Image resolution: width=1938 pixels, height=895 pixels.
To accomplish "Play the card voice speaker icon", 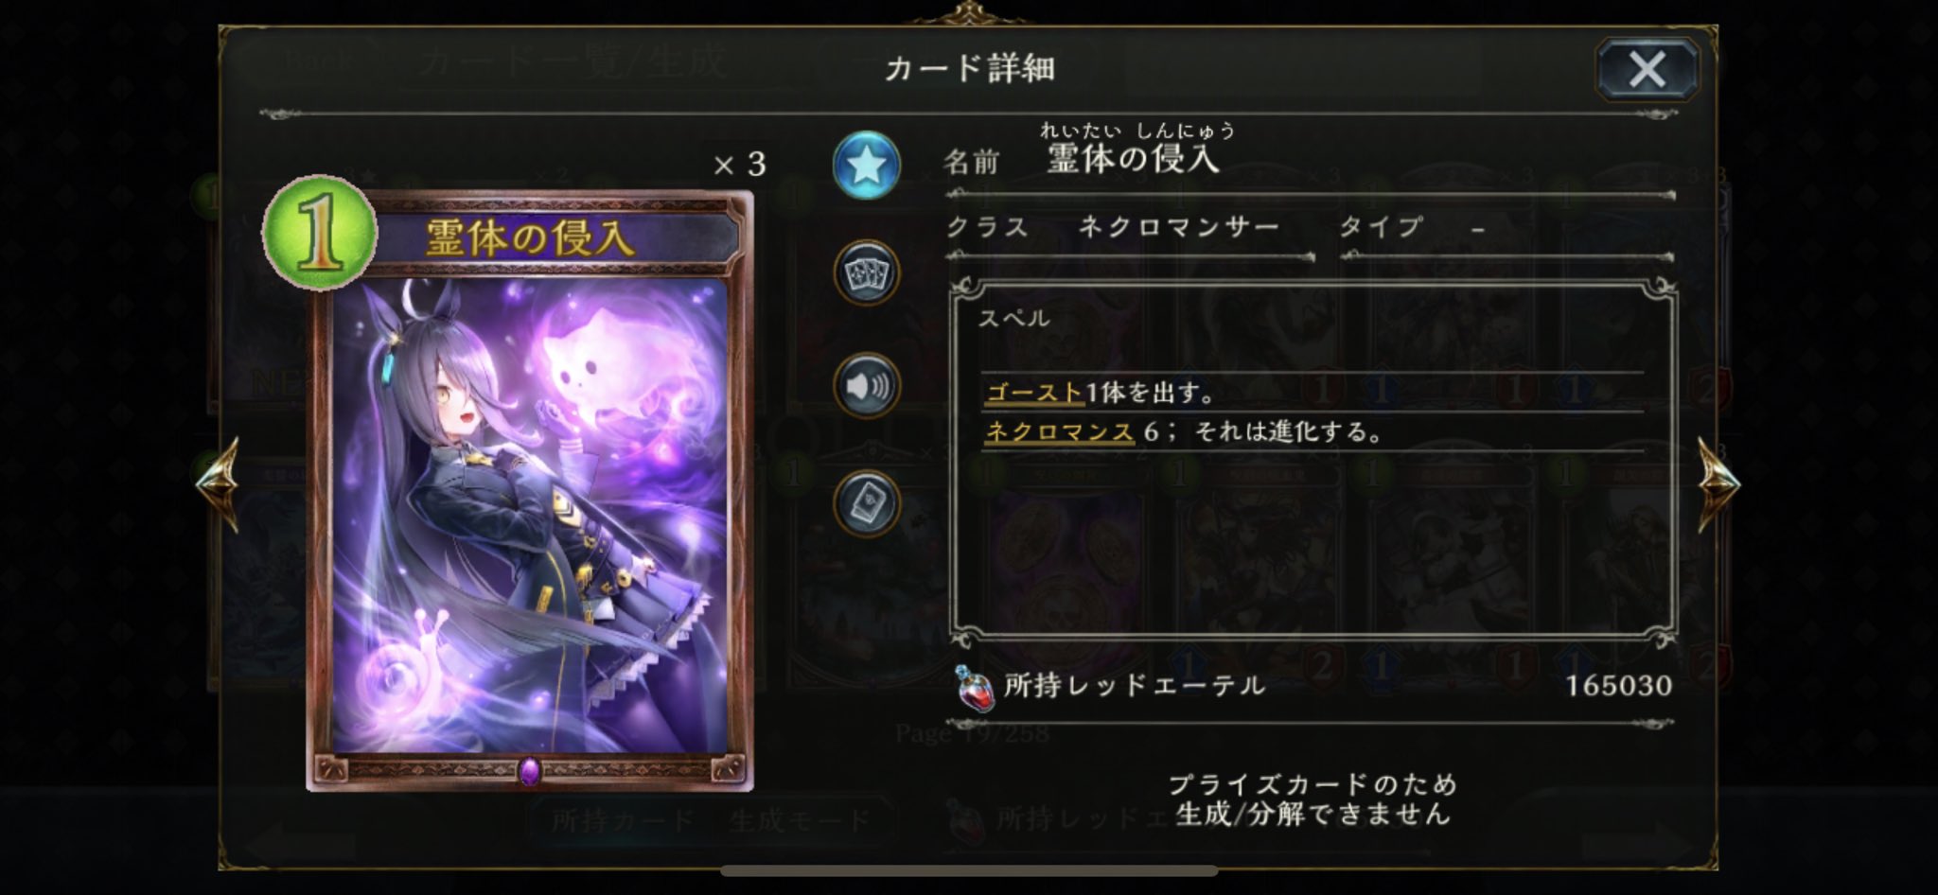I will click(x=866, y=386).
